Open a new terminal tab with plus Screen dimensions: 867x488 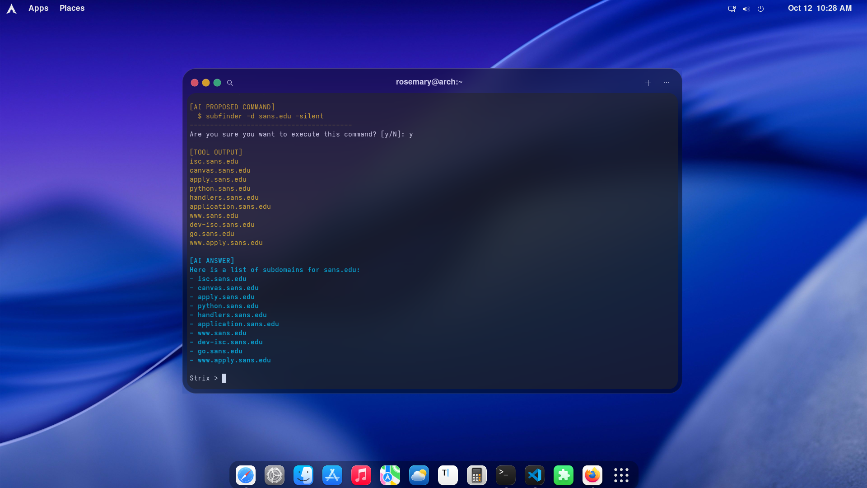pyautogui.click(x=648, y=83)
